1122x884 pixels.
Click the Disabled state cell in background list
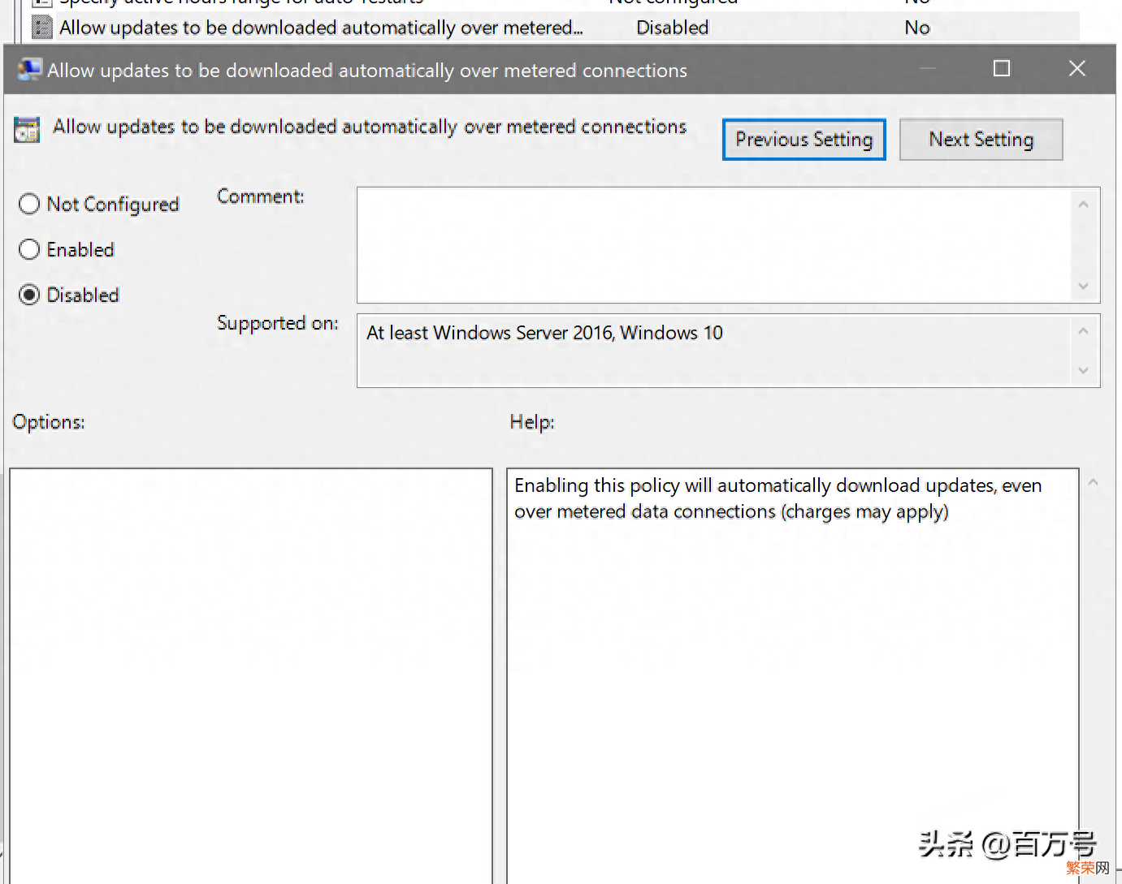672,28
